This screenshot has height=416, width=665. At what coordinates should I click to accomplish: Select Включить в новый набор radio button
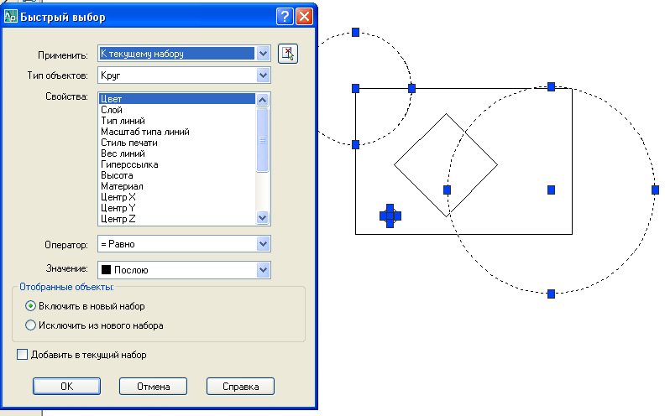point(30,306)
